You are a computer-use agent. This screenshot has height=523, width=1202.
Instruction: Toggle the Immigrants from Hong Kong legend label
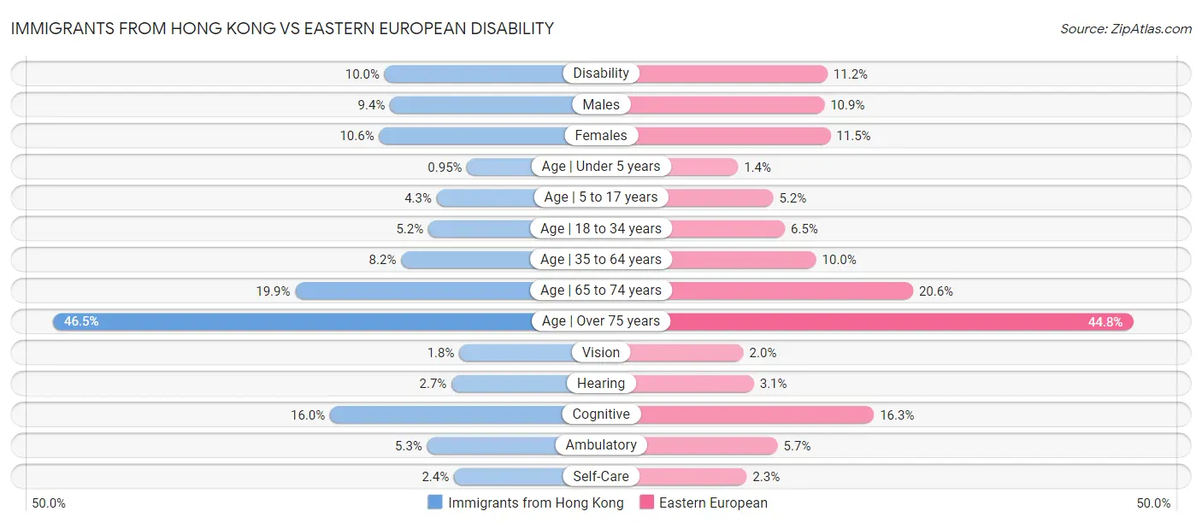click(x=536, y=502)
